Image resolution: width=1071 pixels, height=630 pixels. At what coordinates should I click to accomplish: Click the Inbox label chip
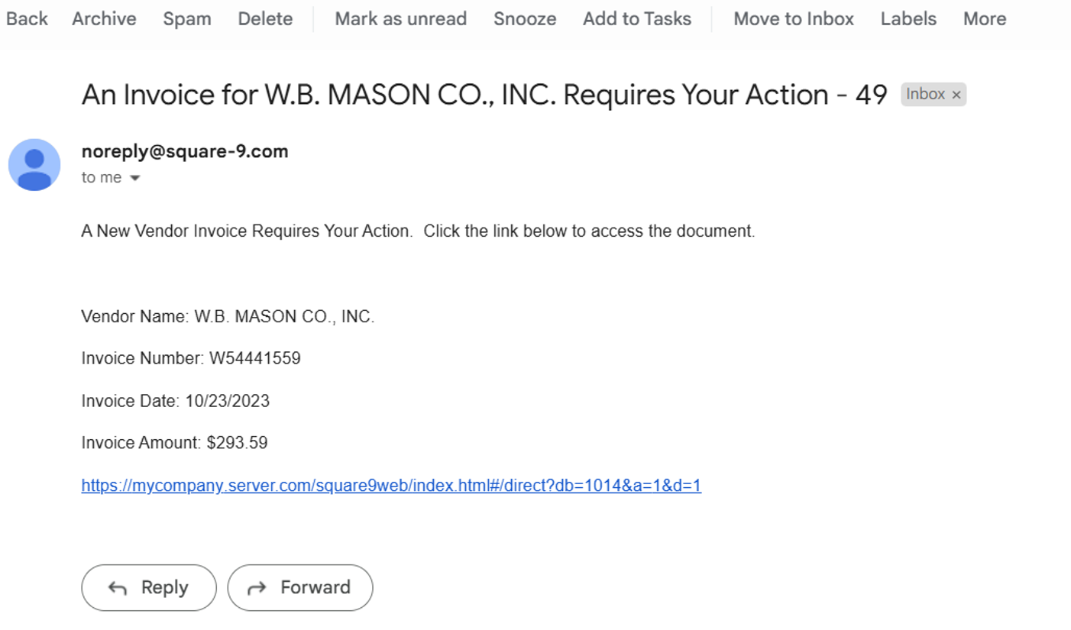tap(925, 95)
